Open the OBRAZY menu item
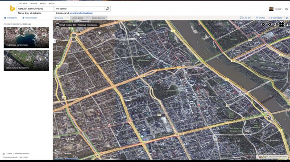 point(33,4)
